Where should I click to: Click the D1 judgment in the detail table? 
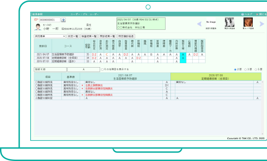pos(167,85)
